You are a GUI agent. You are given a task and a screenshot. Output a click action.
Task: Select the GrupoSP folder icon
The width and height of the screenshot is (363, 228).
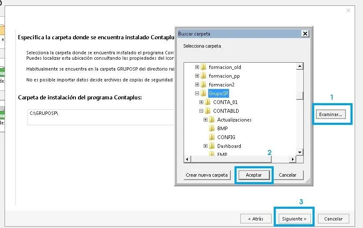coord(204,94)
